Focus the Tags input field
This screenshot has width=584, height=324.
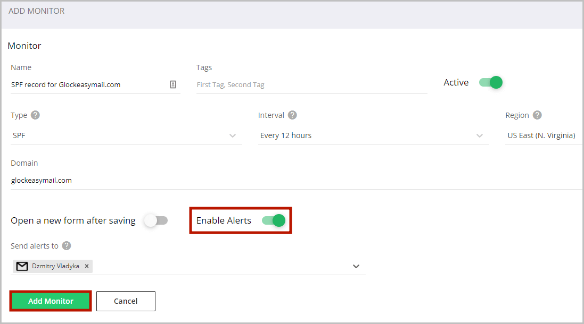[x=311, y=84]
